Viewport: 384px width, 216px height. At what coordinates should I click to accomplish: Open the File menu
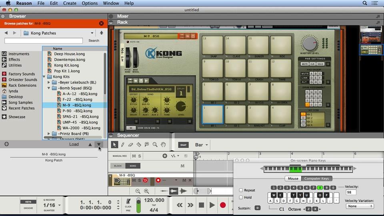[x=41, y=3]
